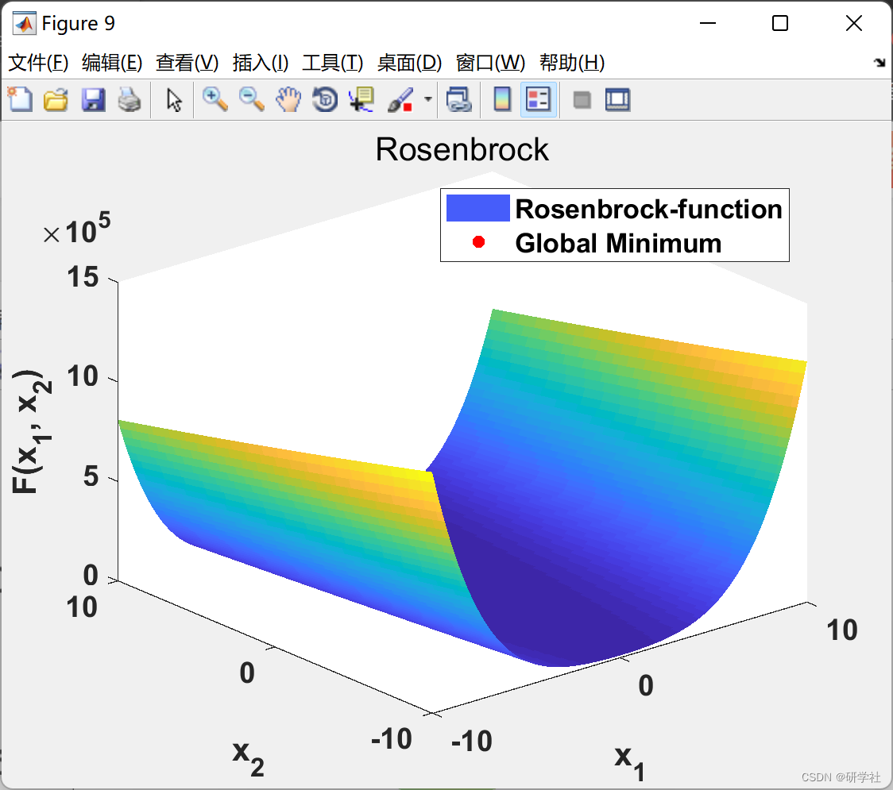Open the 查看(V) menu
Screen dimensions: 893x790
187,63
